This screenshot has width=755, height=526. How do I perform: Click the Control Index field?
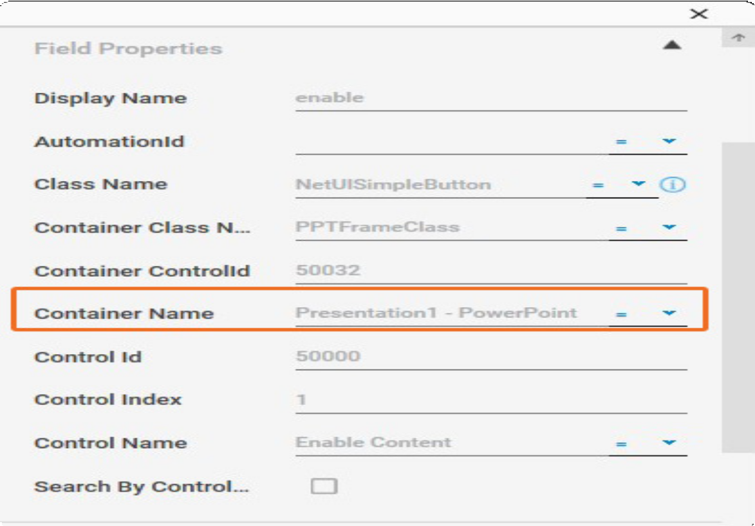pyautogui.click(x=491, y=400)
